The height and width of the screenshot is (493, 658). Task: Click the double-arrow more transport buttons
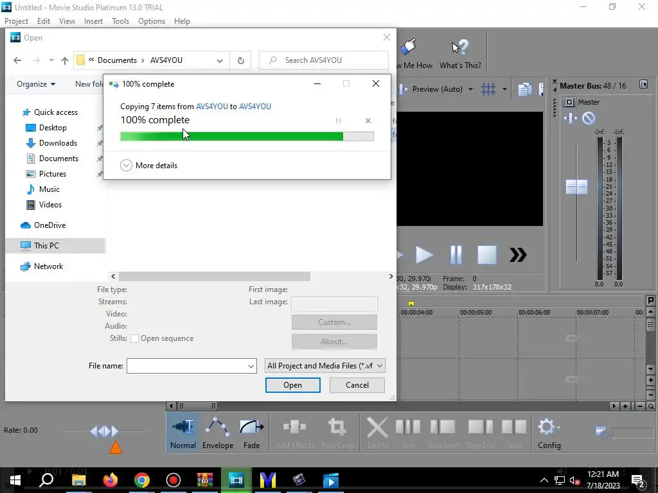point(518,255)
